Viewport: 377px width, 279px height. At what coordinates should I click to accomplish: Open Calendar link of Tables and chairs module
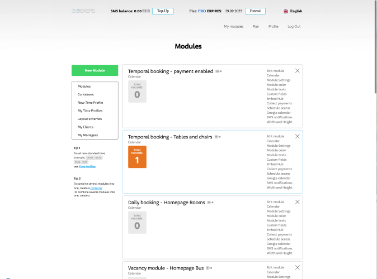click(x=273, y=141)
